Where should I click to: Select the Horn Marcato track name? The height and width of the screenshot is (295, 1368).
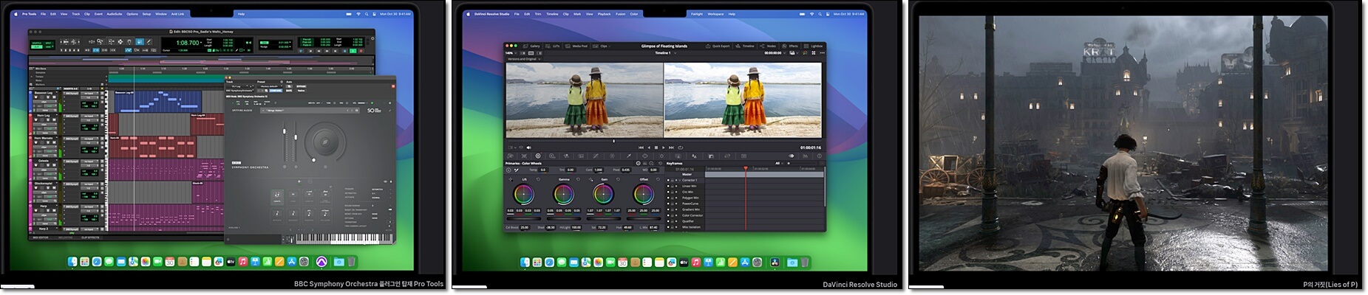point(44,138)
